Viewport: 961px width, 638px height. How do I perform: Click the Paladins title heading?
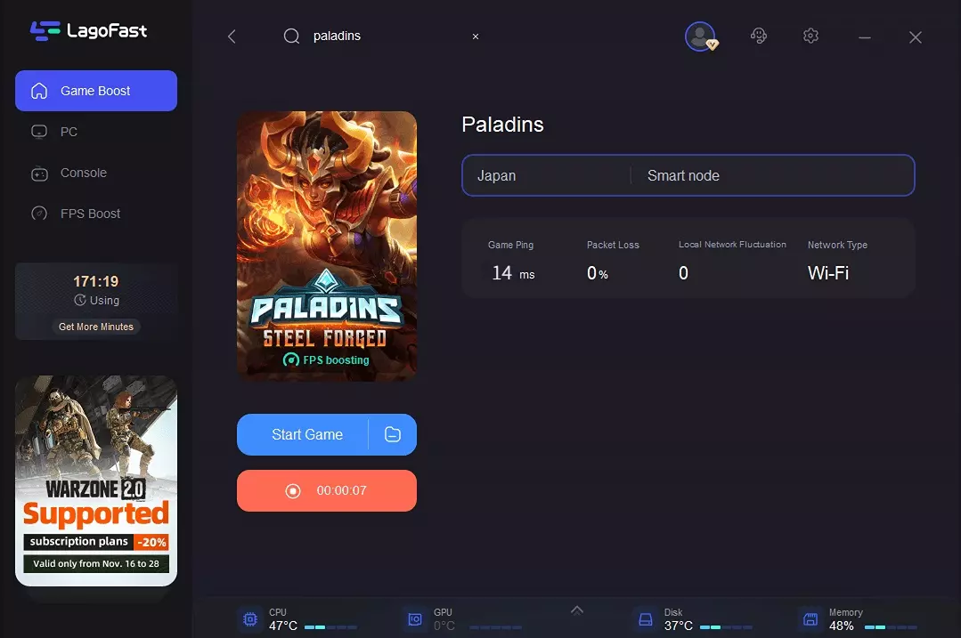tap(502, 125)
